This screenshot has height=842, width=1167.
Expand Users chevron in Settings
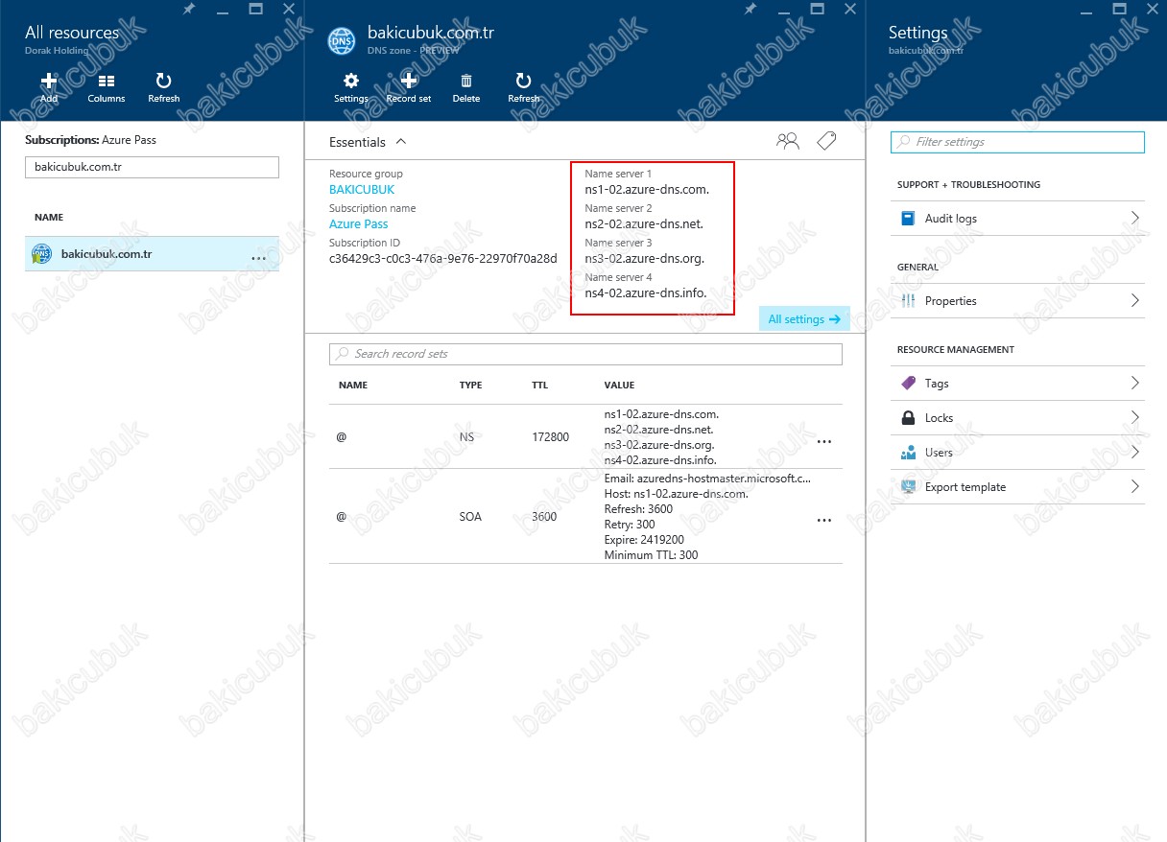click(x=1135, y=452)
